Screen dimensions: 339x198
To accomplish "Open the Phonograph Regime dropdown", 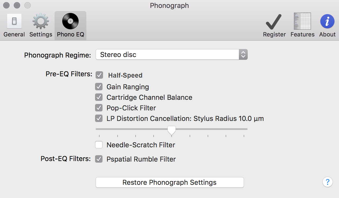I will click(172, 55).
